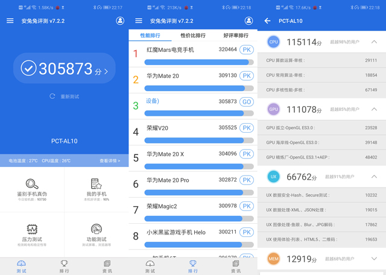Click the cyan UX badge icon
The image size is (386, 275).
273,177
